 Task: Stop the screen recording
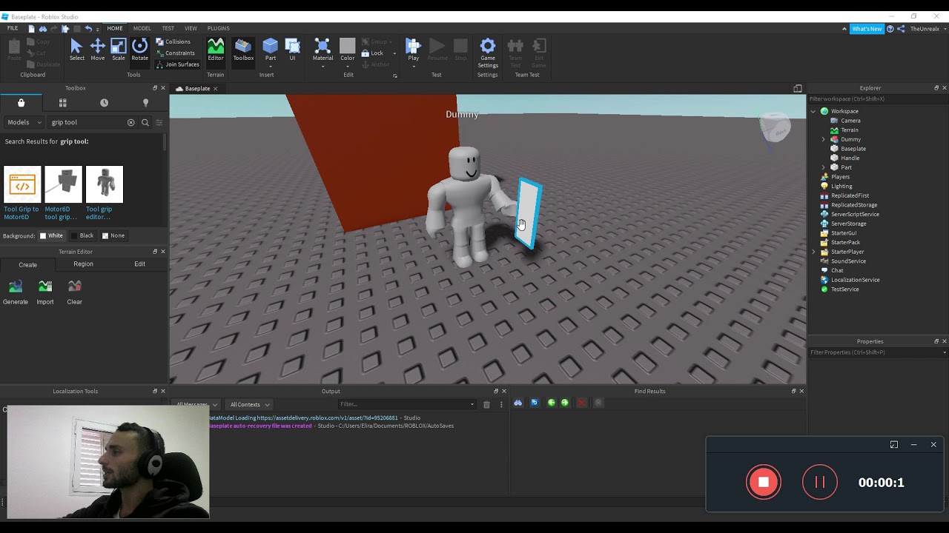point(764,483)
